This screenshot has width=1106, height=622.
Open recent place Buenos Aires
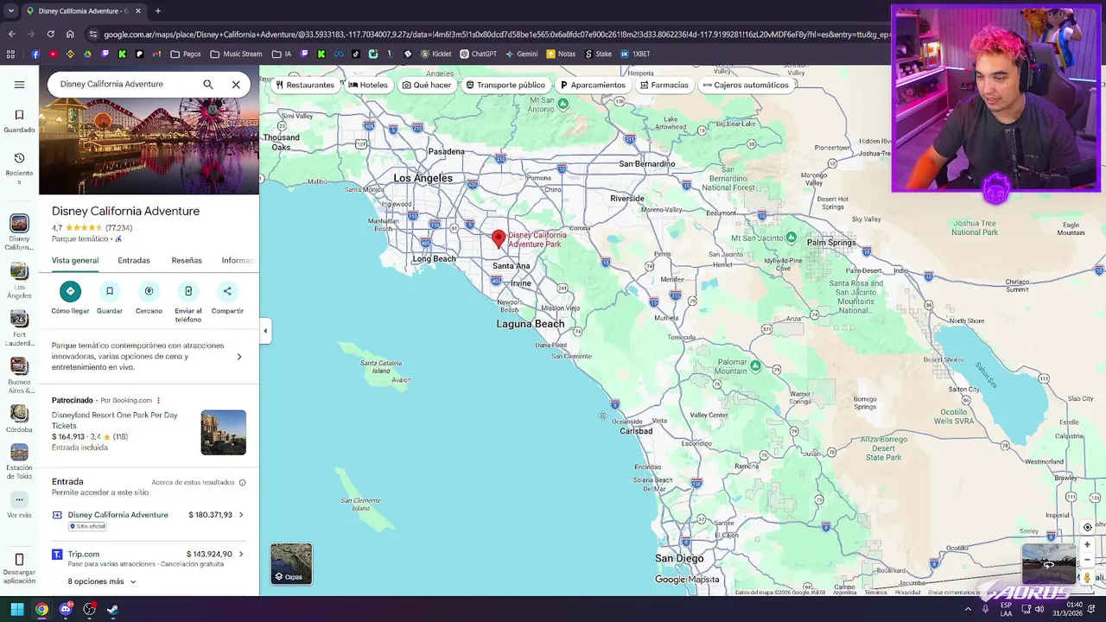(x=19, y=377)
